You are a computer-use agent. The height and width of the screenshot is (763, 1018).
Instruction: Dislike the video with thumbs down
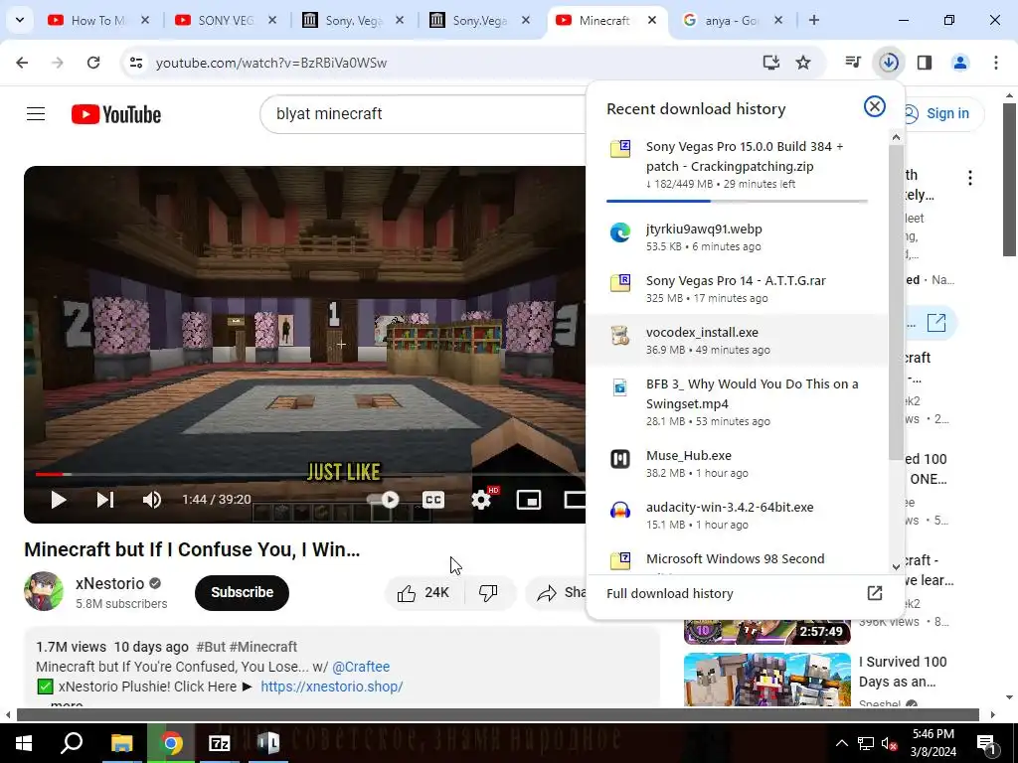tap(488, 592)
